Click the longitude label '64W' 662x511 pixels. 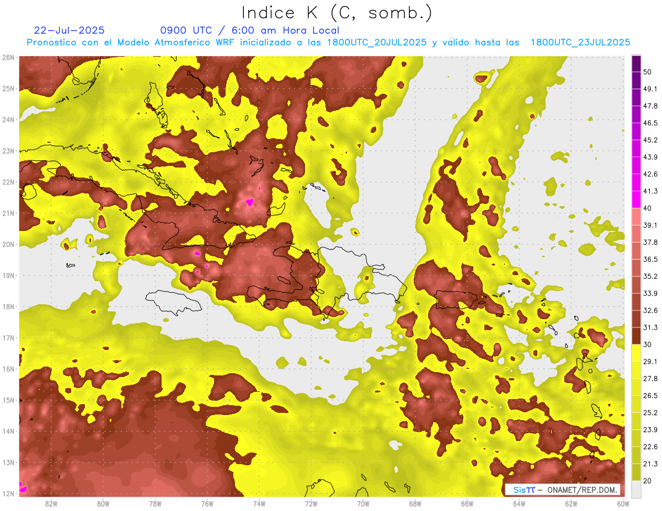(x=519, y=503)
